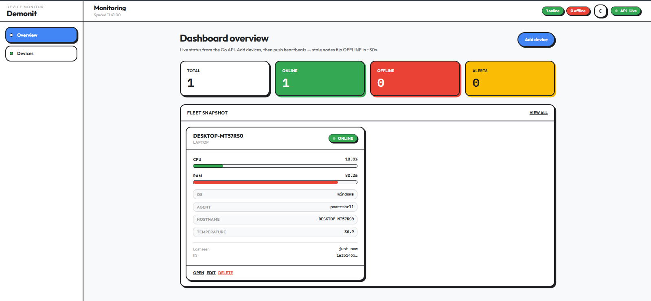Click the Add device button
Image resolution: width=651 pixels, height=301 pixels.
pyautogui.click(x=536, y=40)
